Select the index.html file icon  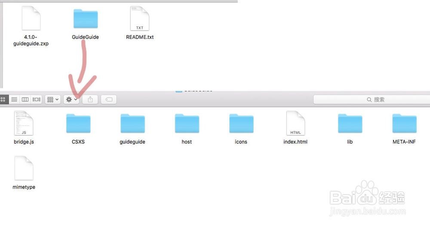296,123
